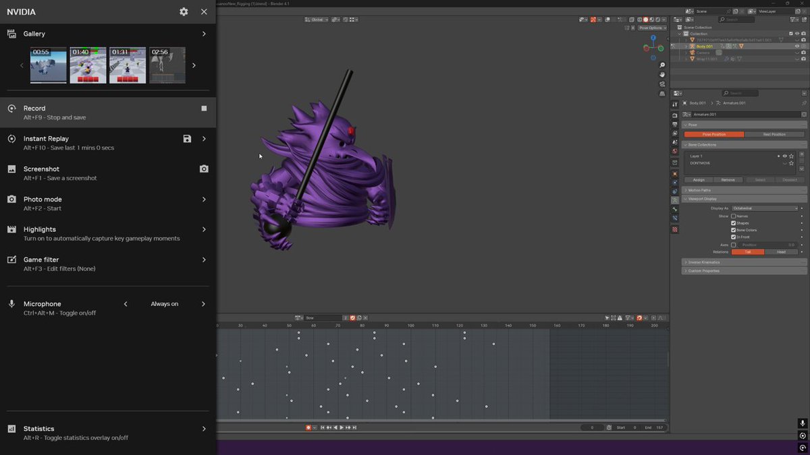
Task: Expand Motion Paths panel
Action: tap(745, 190)
